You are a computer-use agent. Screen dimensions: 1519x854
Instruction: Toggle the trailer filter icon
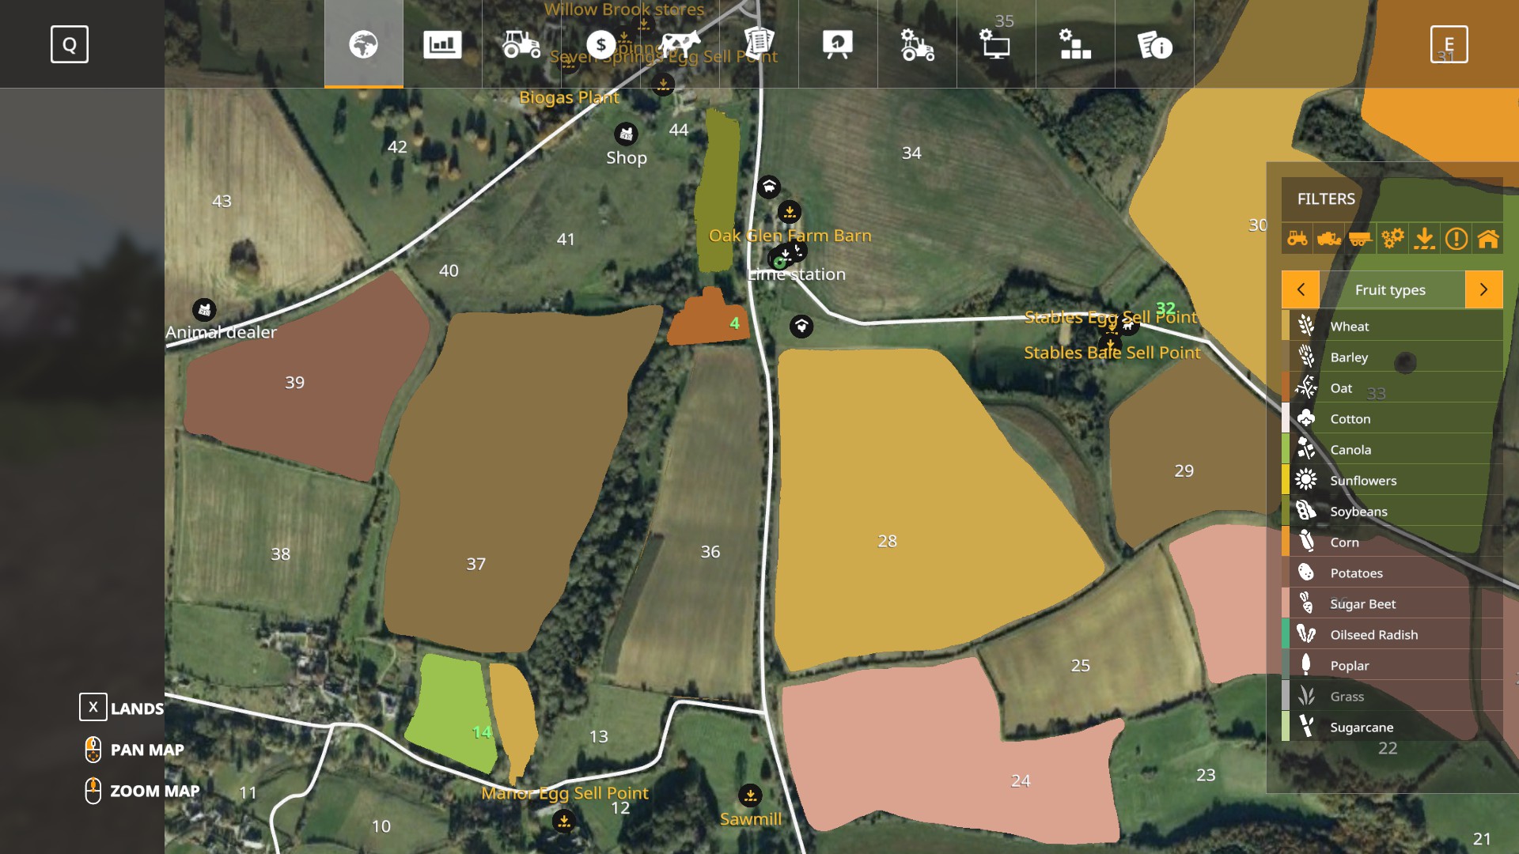pos(1360,238)
